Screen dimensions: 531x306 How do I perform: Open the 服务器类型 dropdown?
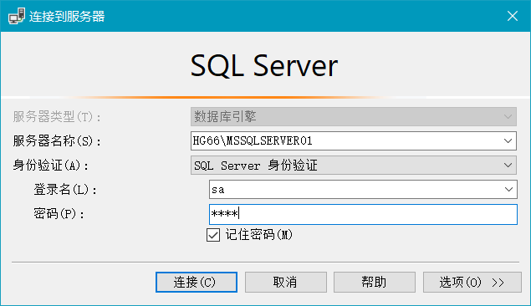coord(354,117)
